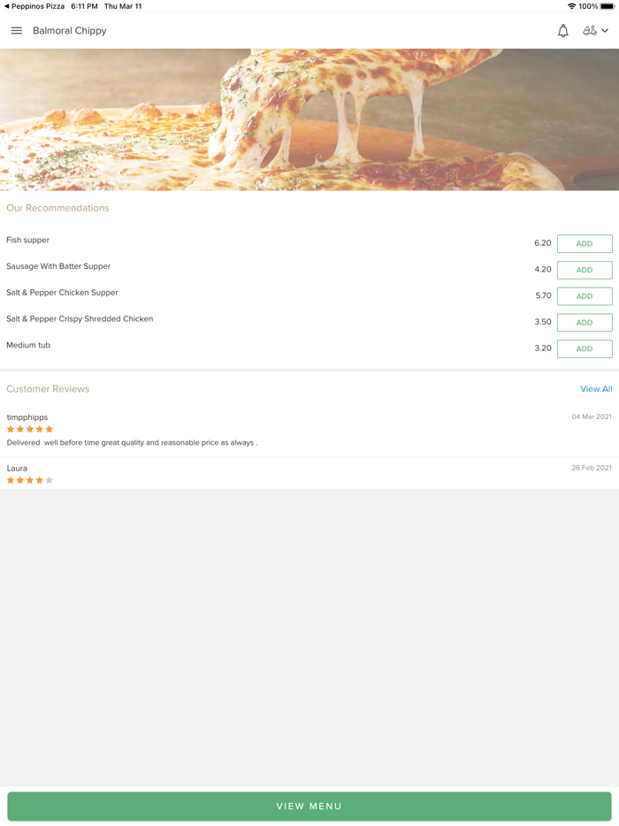Expand the delivery mode dropdown chevron
Screen dimensions: 619x826
(605, 31)
